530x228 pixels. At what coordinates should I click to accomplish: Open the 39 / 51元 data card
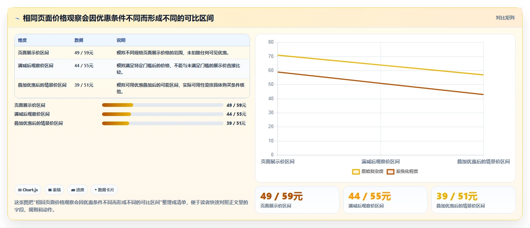tap(473, 200)
